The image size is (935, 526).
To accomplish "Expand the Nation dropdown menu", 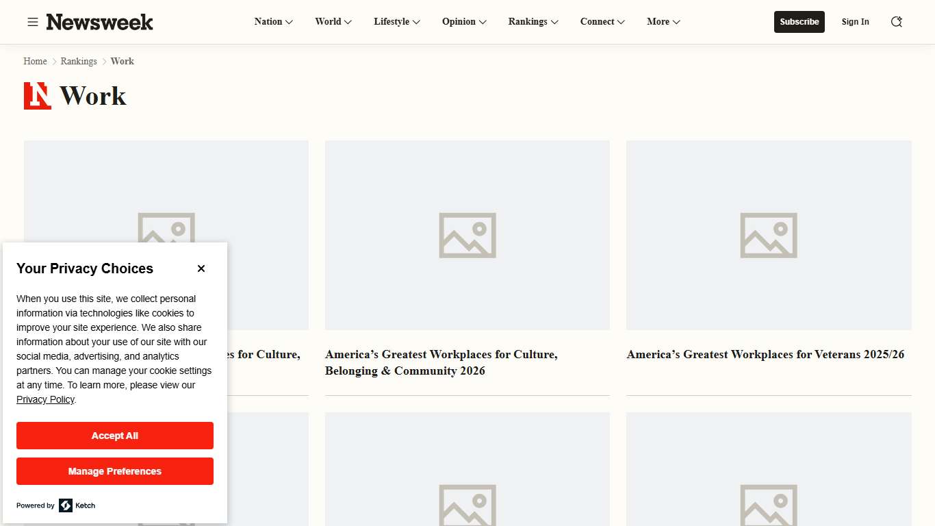I will [273, 22].
